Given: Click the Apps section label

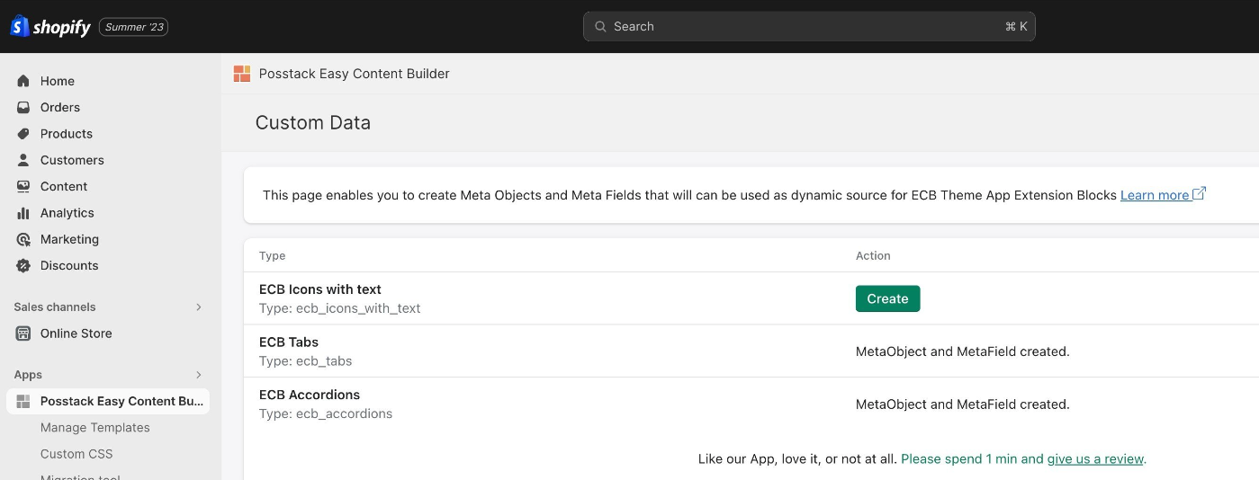Looking at the screenshot, I should click(28, 375).
